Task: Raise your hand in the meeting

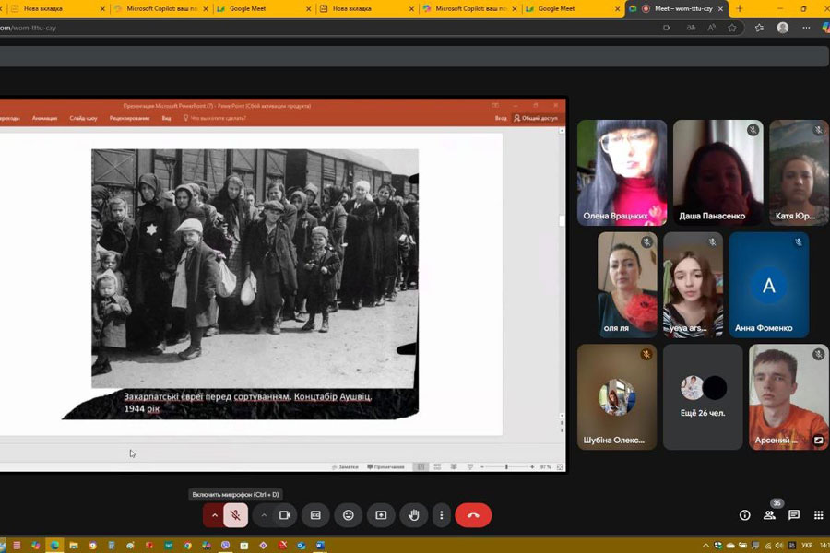Action: point(414,515)
